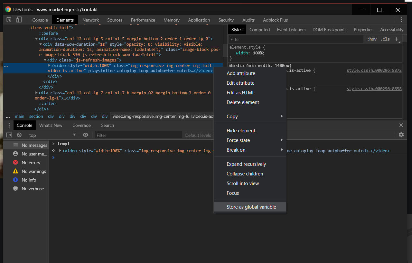Toggle the :hov element state panel
This screenshot has height=263, width=412.
[x=372, y=39]
